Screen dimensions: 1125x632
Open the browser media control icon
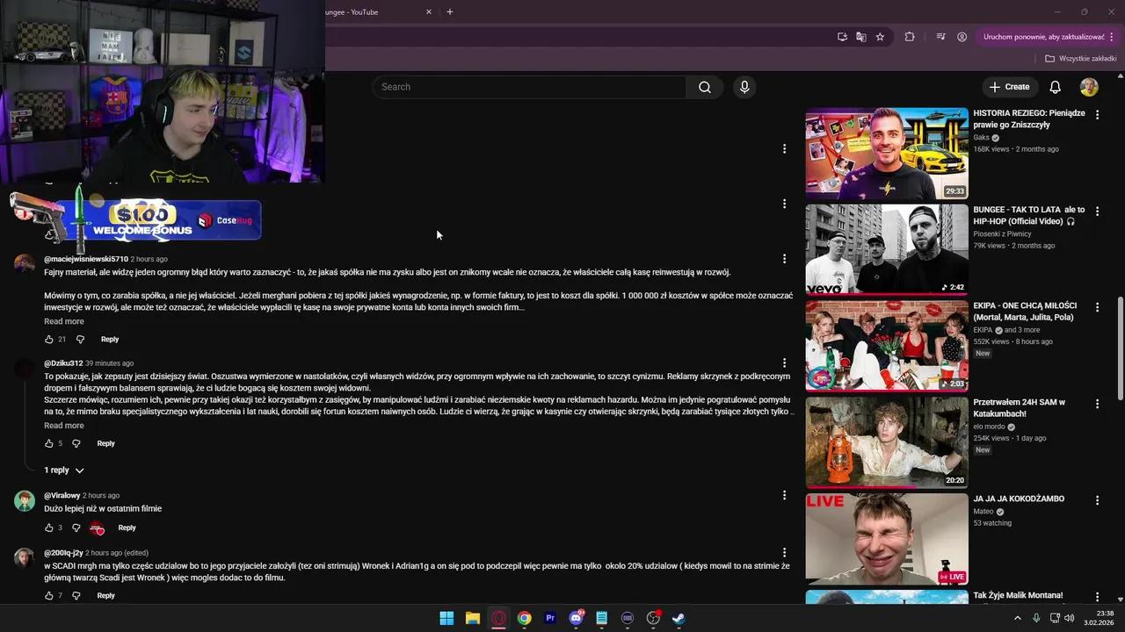940,37
